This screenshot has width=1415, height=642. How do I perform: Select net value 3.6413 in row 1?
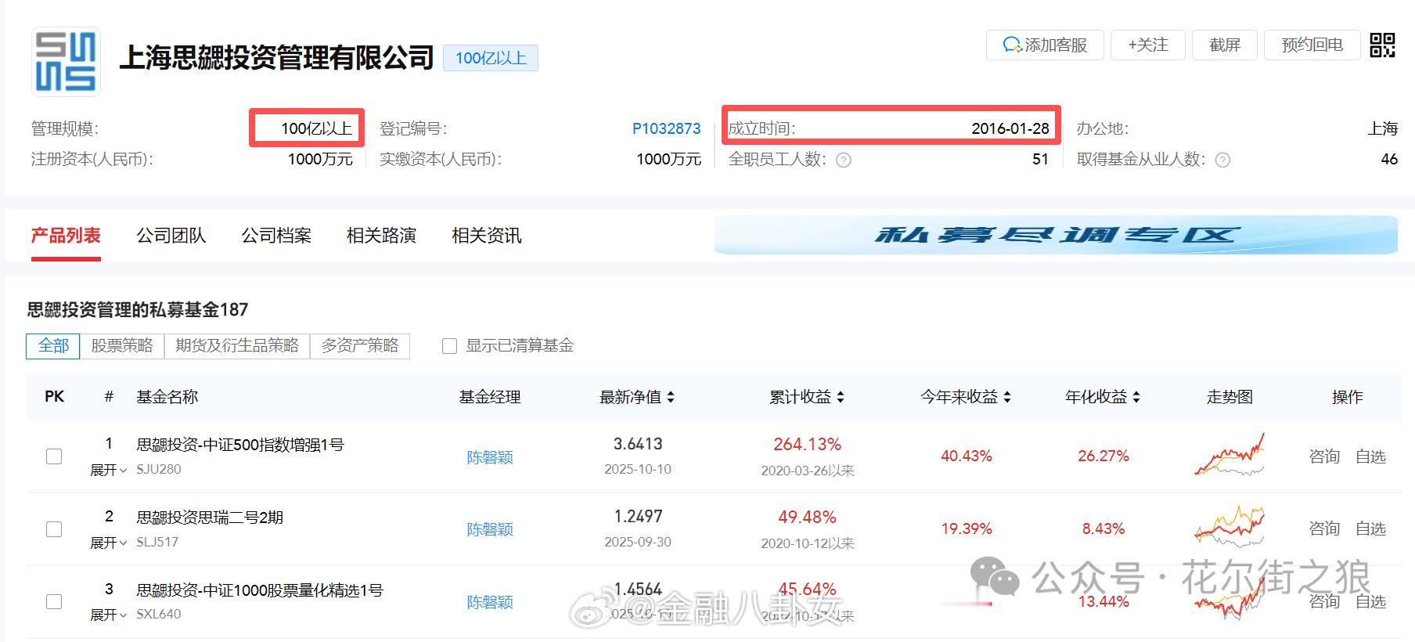pos(638,444)
